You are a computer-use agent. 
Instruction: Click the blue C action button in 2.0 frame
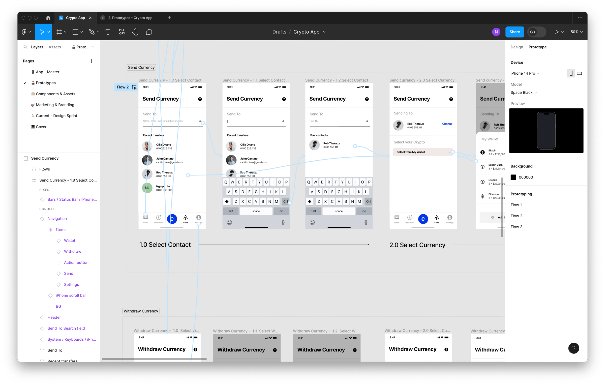tap(423, 219)
